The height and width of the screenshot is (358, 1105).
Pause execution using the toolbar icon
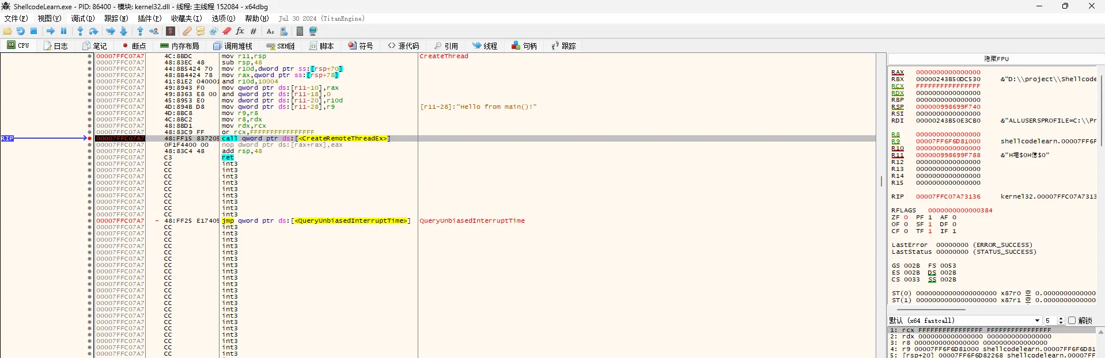point(64,31)
